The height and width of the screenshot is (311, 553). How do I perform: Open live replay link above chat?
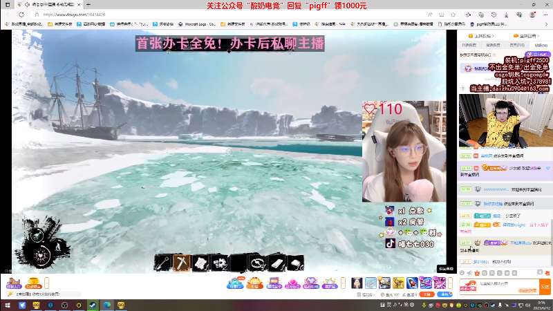(526, 36)
